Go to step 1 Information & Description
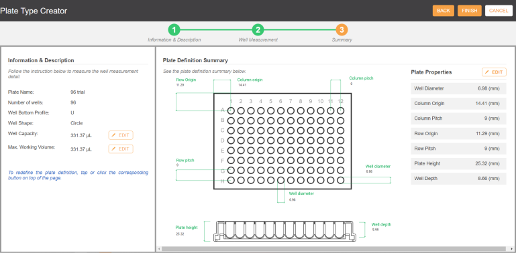 pos(174,30)
